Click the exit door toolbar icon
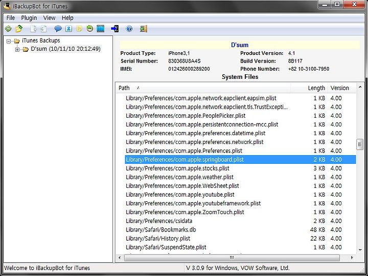Image resolution: width=368 pixels, height=276 pixels. 144,29
